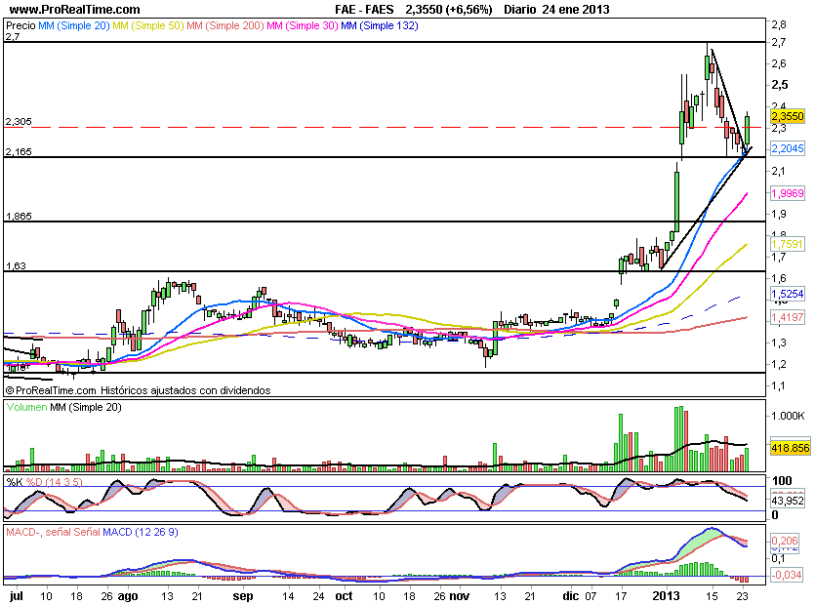Click the 418.856 volume value tag
The image size is (815, 605).
pyautogui.click(x=787, y=448)
